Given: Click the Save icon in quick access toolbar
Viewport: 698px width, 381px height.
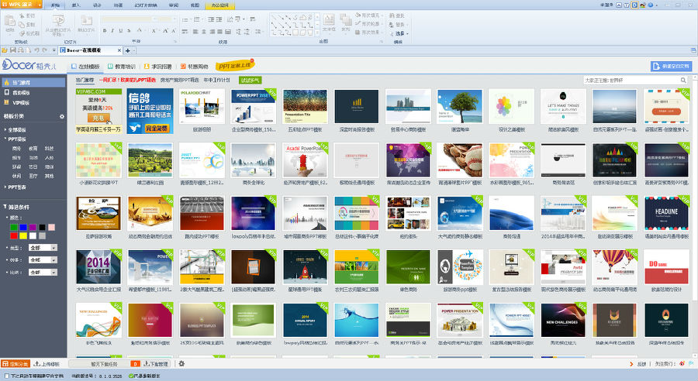Looking at the screenshot, I should pos(12,50).
